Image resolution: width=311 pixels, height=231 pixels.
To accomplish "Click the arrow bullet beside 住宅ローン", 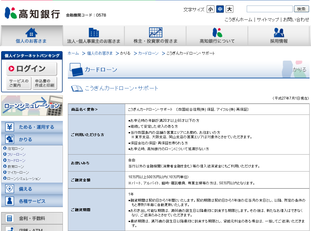I will click(x=5, y=148).
